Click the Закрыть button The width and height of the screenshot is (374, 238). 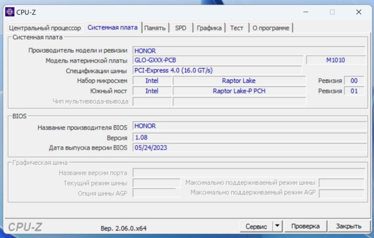tap(349, 226)
